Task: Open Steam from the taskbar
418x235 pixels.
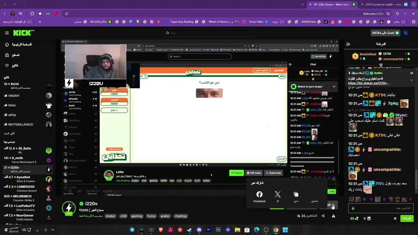Action: click(189, 230)
